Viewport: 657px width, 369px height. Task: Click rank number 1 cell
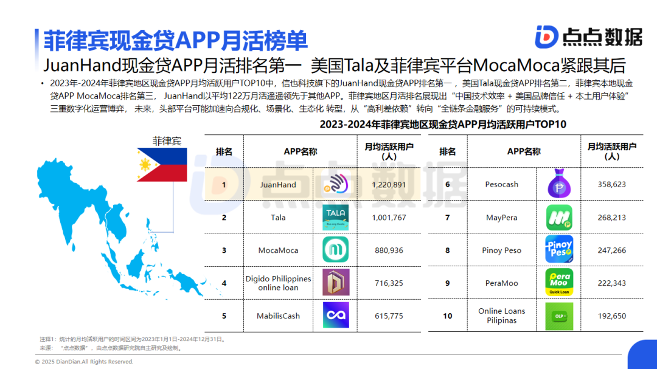[x=224, y=185]
